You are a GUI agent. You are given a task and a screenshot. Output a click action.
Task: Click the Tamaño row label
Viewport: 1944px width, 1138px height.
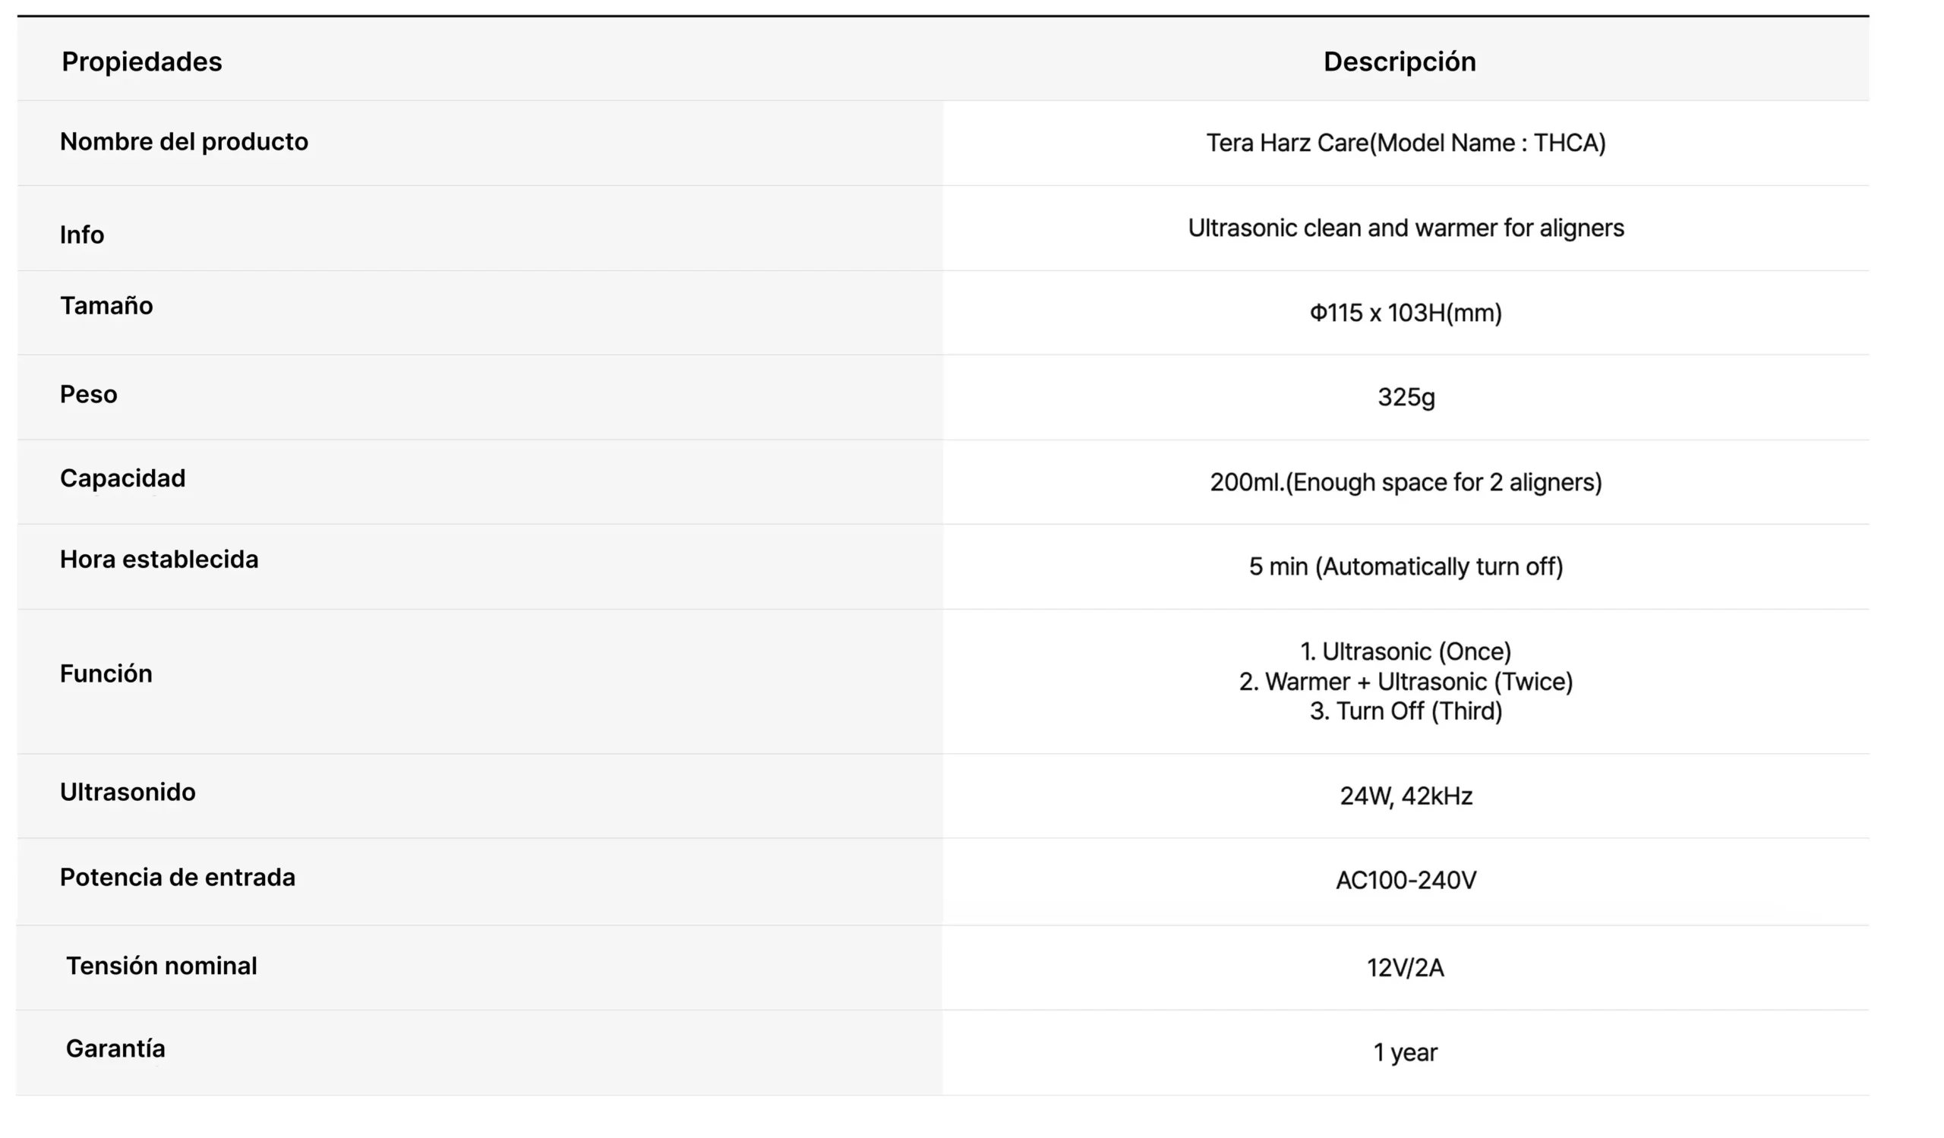(x=106, y=306)
